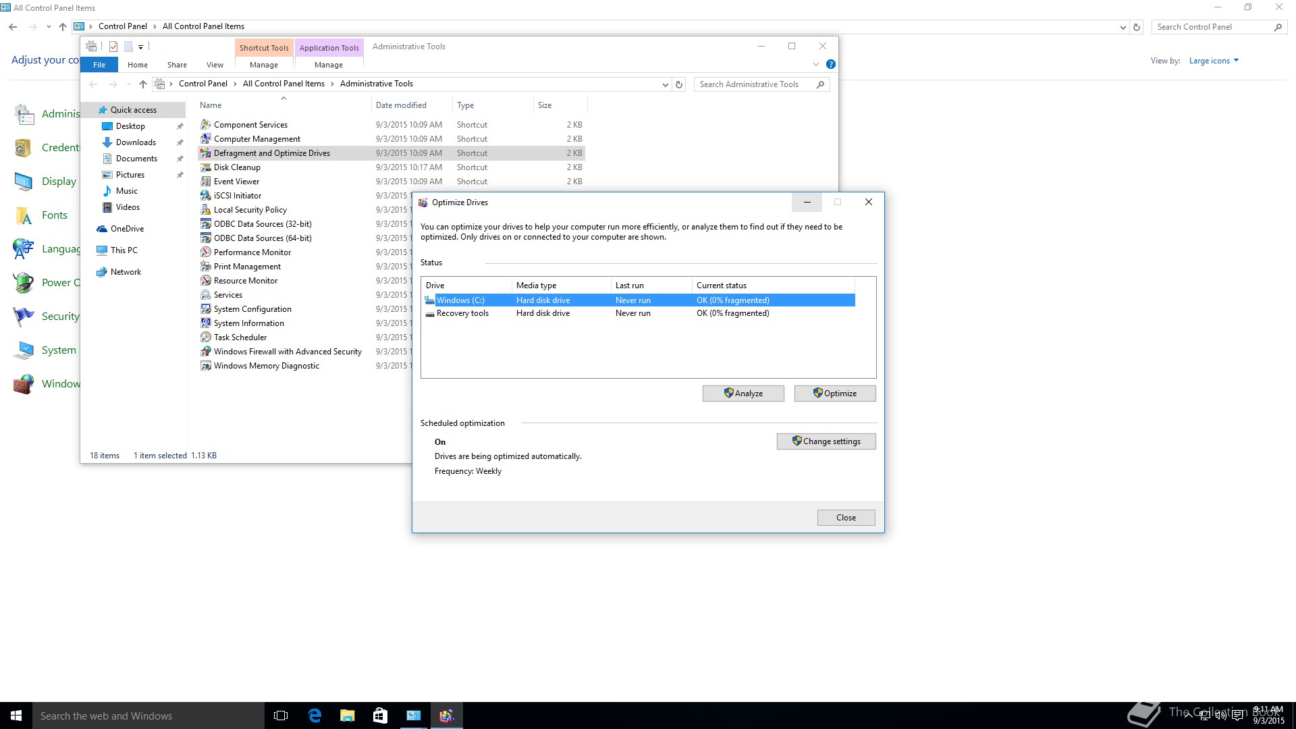The width and height of the screenshot is (1296, 729).
Task: Close the Optimize Drives dialog via Close button
Action: 846,518
